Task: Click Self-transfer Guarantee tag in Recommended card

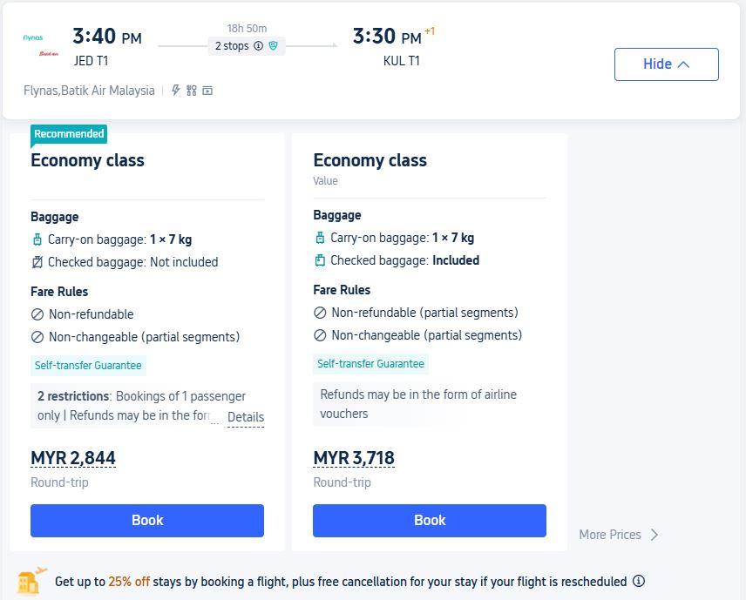Action: click(88, 365)
